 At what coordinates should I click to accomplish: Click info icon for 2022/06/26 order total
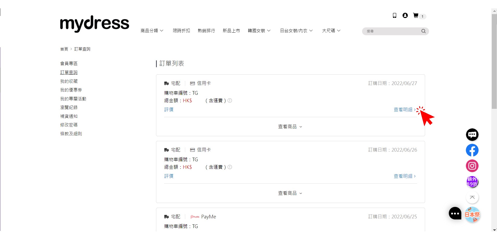(230, 167)
